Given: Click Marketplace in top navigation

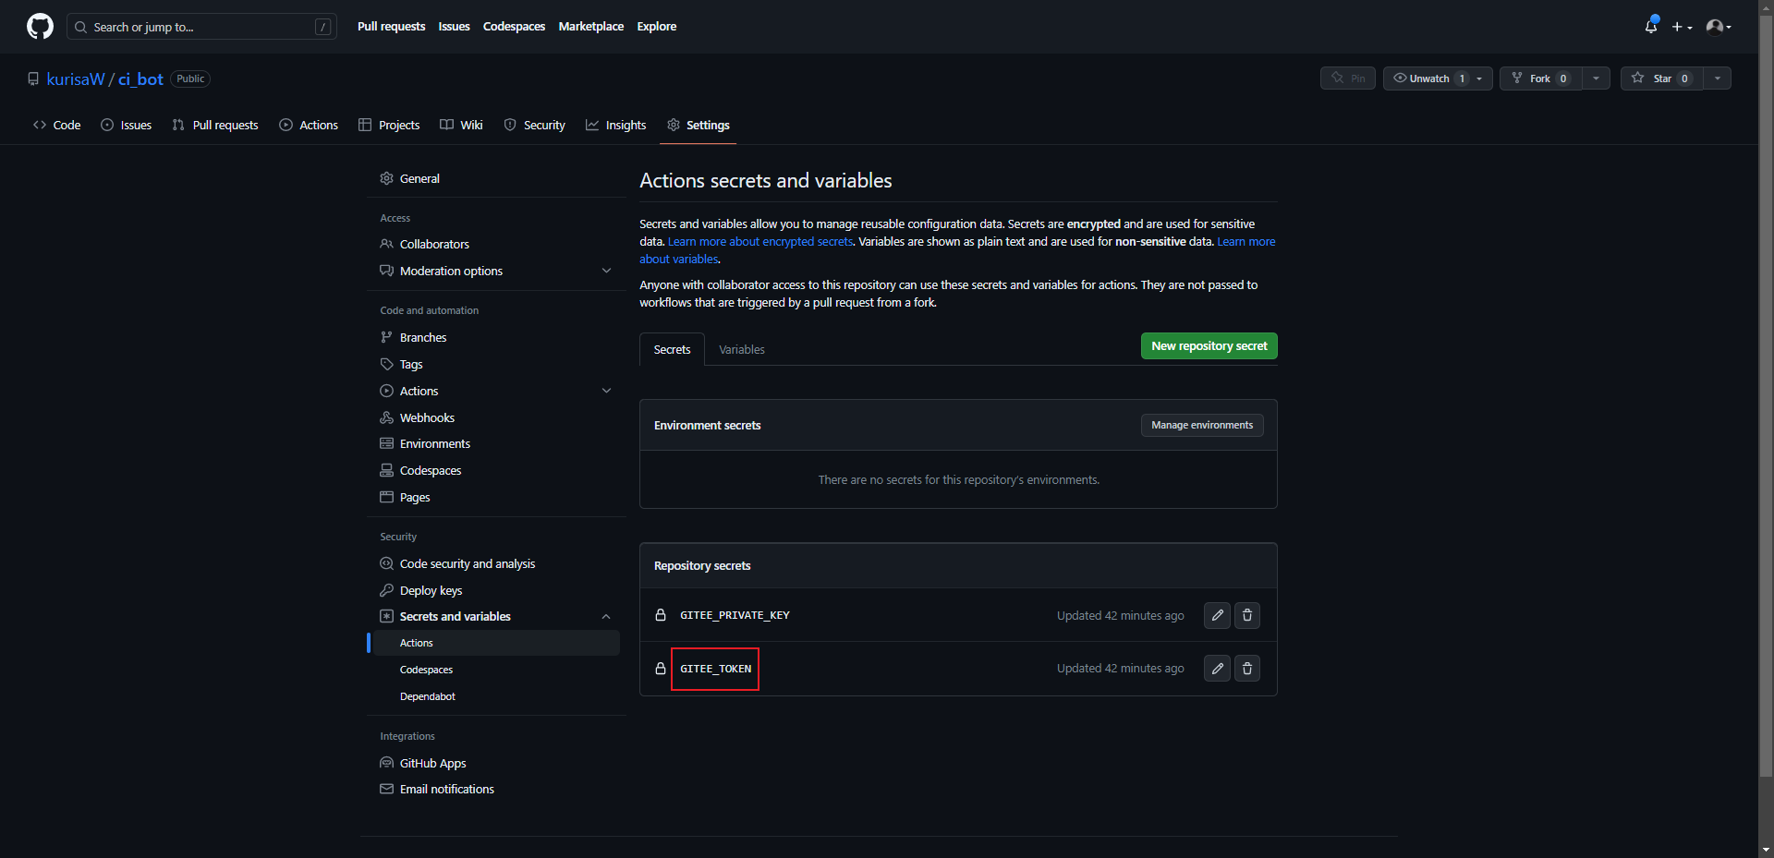Looking at the screenshot, I should pos(590,27).
